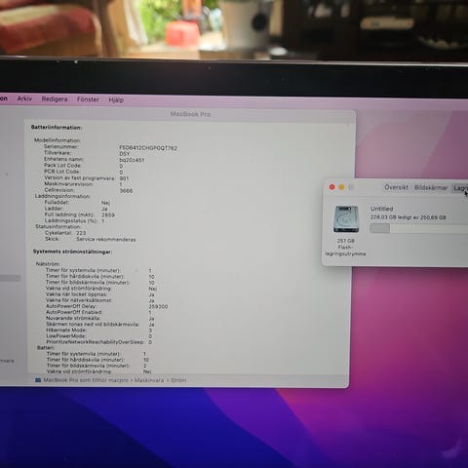468x468 pixels.
Task: Open the Hjälp menu
Action: 116,99
